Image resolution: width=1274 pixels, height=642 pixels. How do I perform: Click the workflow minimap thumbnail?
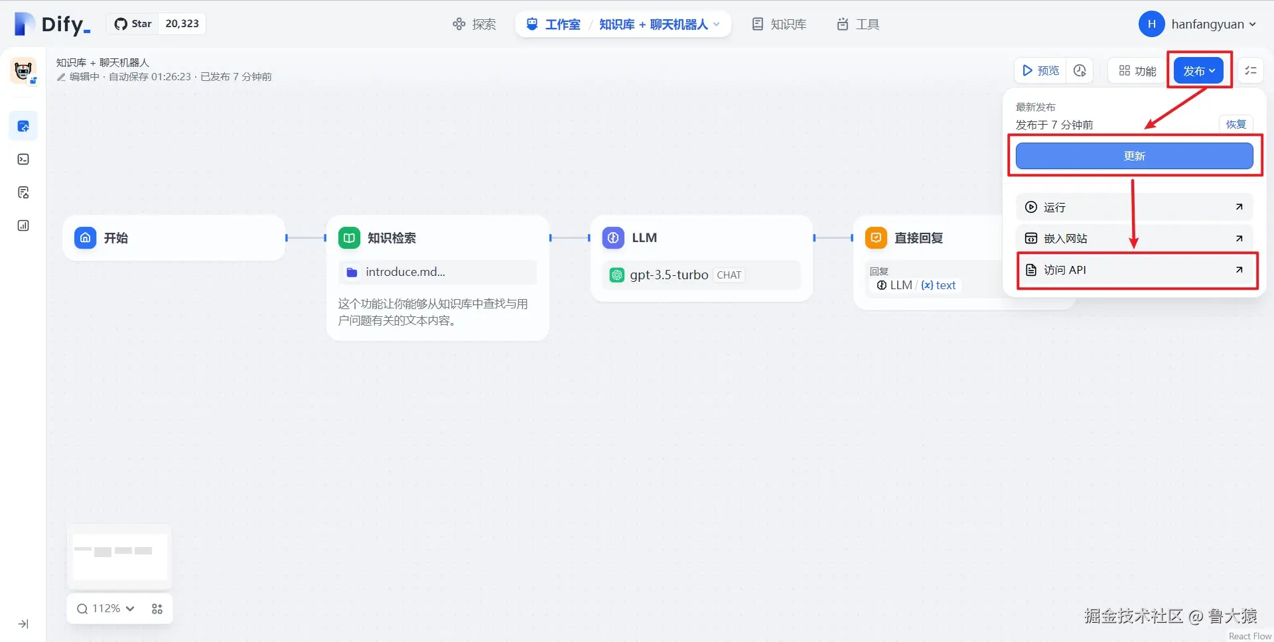point(119,557)
